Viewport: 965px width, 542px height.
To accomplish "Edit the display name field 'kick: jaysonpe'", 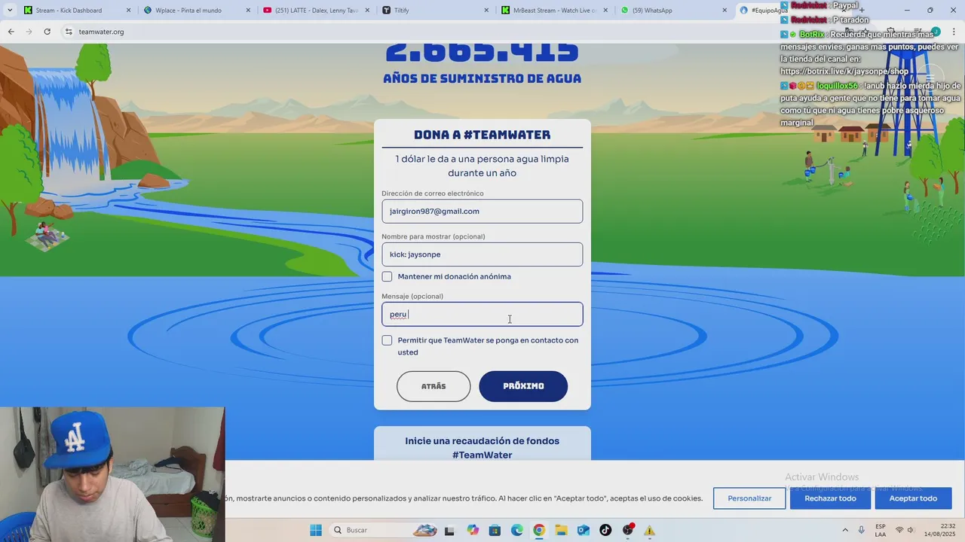I will point(482,254).
